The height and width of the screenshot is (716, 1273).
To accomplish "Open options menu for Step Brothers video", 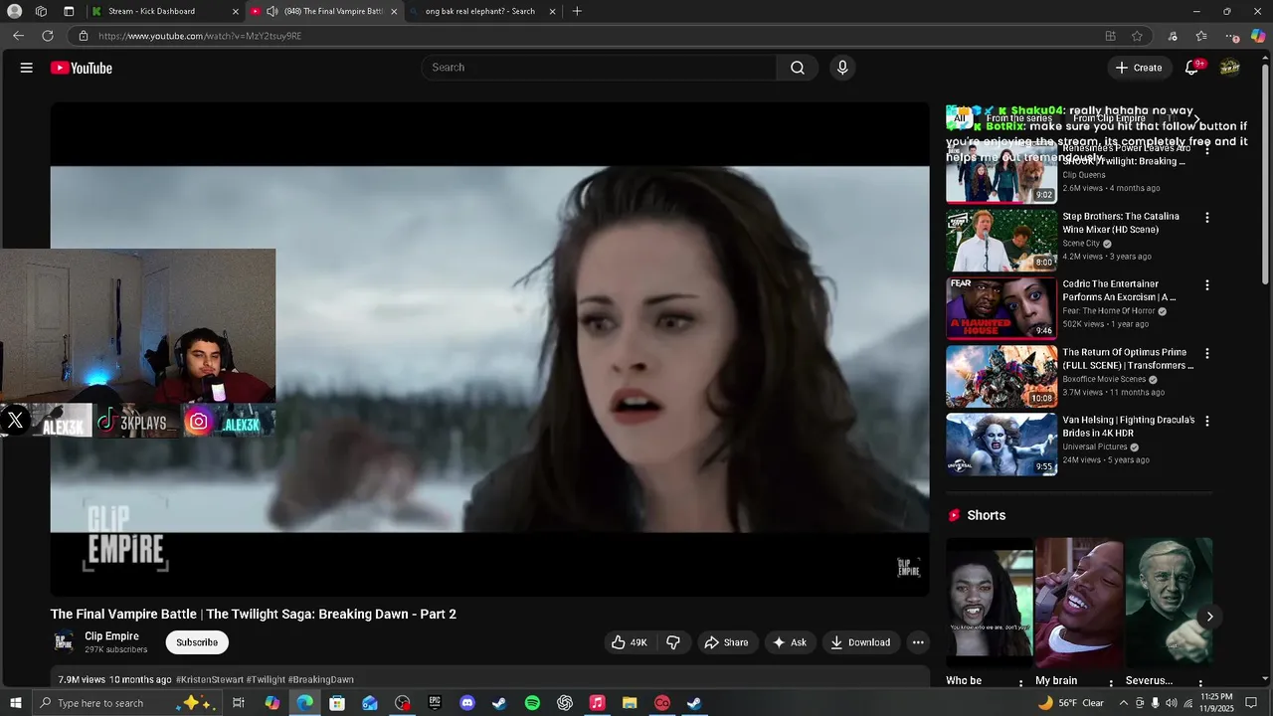I will point(1207,217).
